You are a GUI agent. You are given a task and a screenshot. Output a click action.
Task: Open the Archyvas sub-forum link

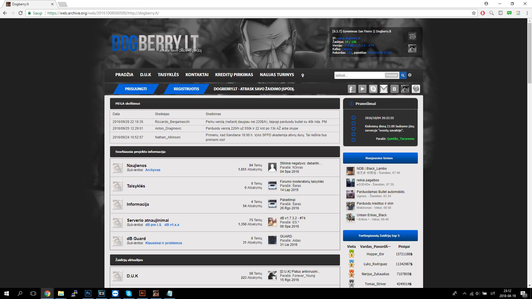pos(153,170)
